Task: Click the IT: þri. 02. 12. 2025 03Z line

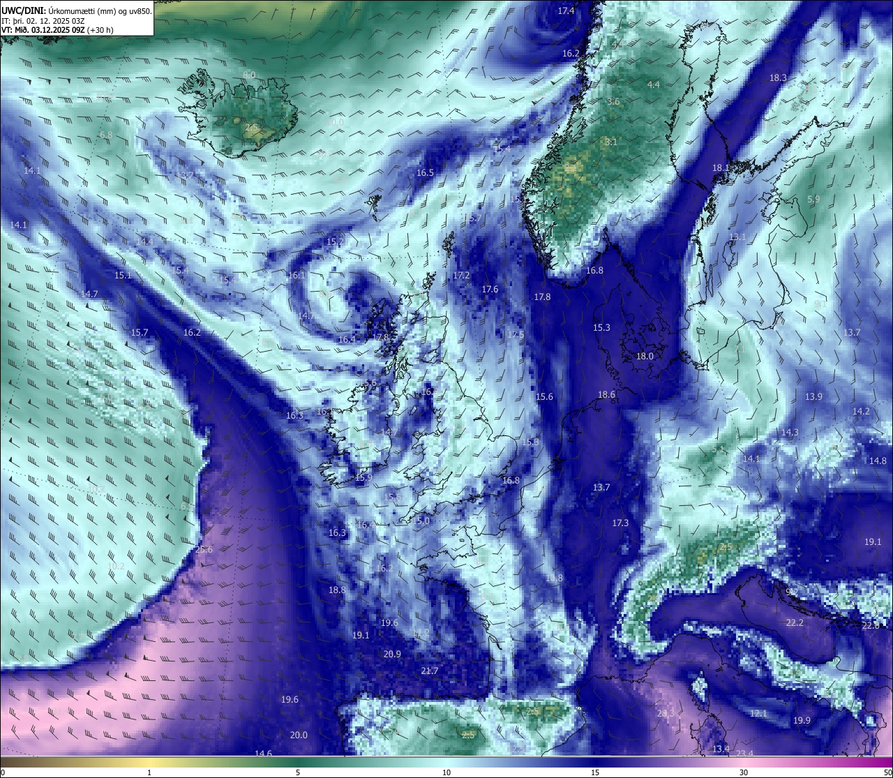Action: pyautogui.click(x=43, y=21)
